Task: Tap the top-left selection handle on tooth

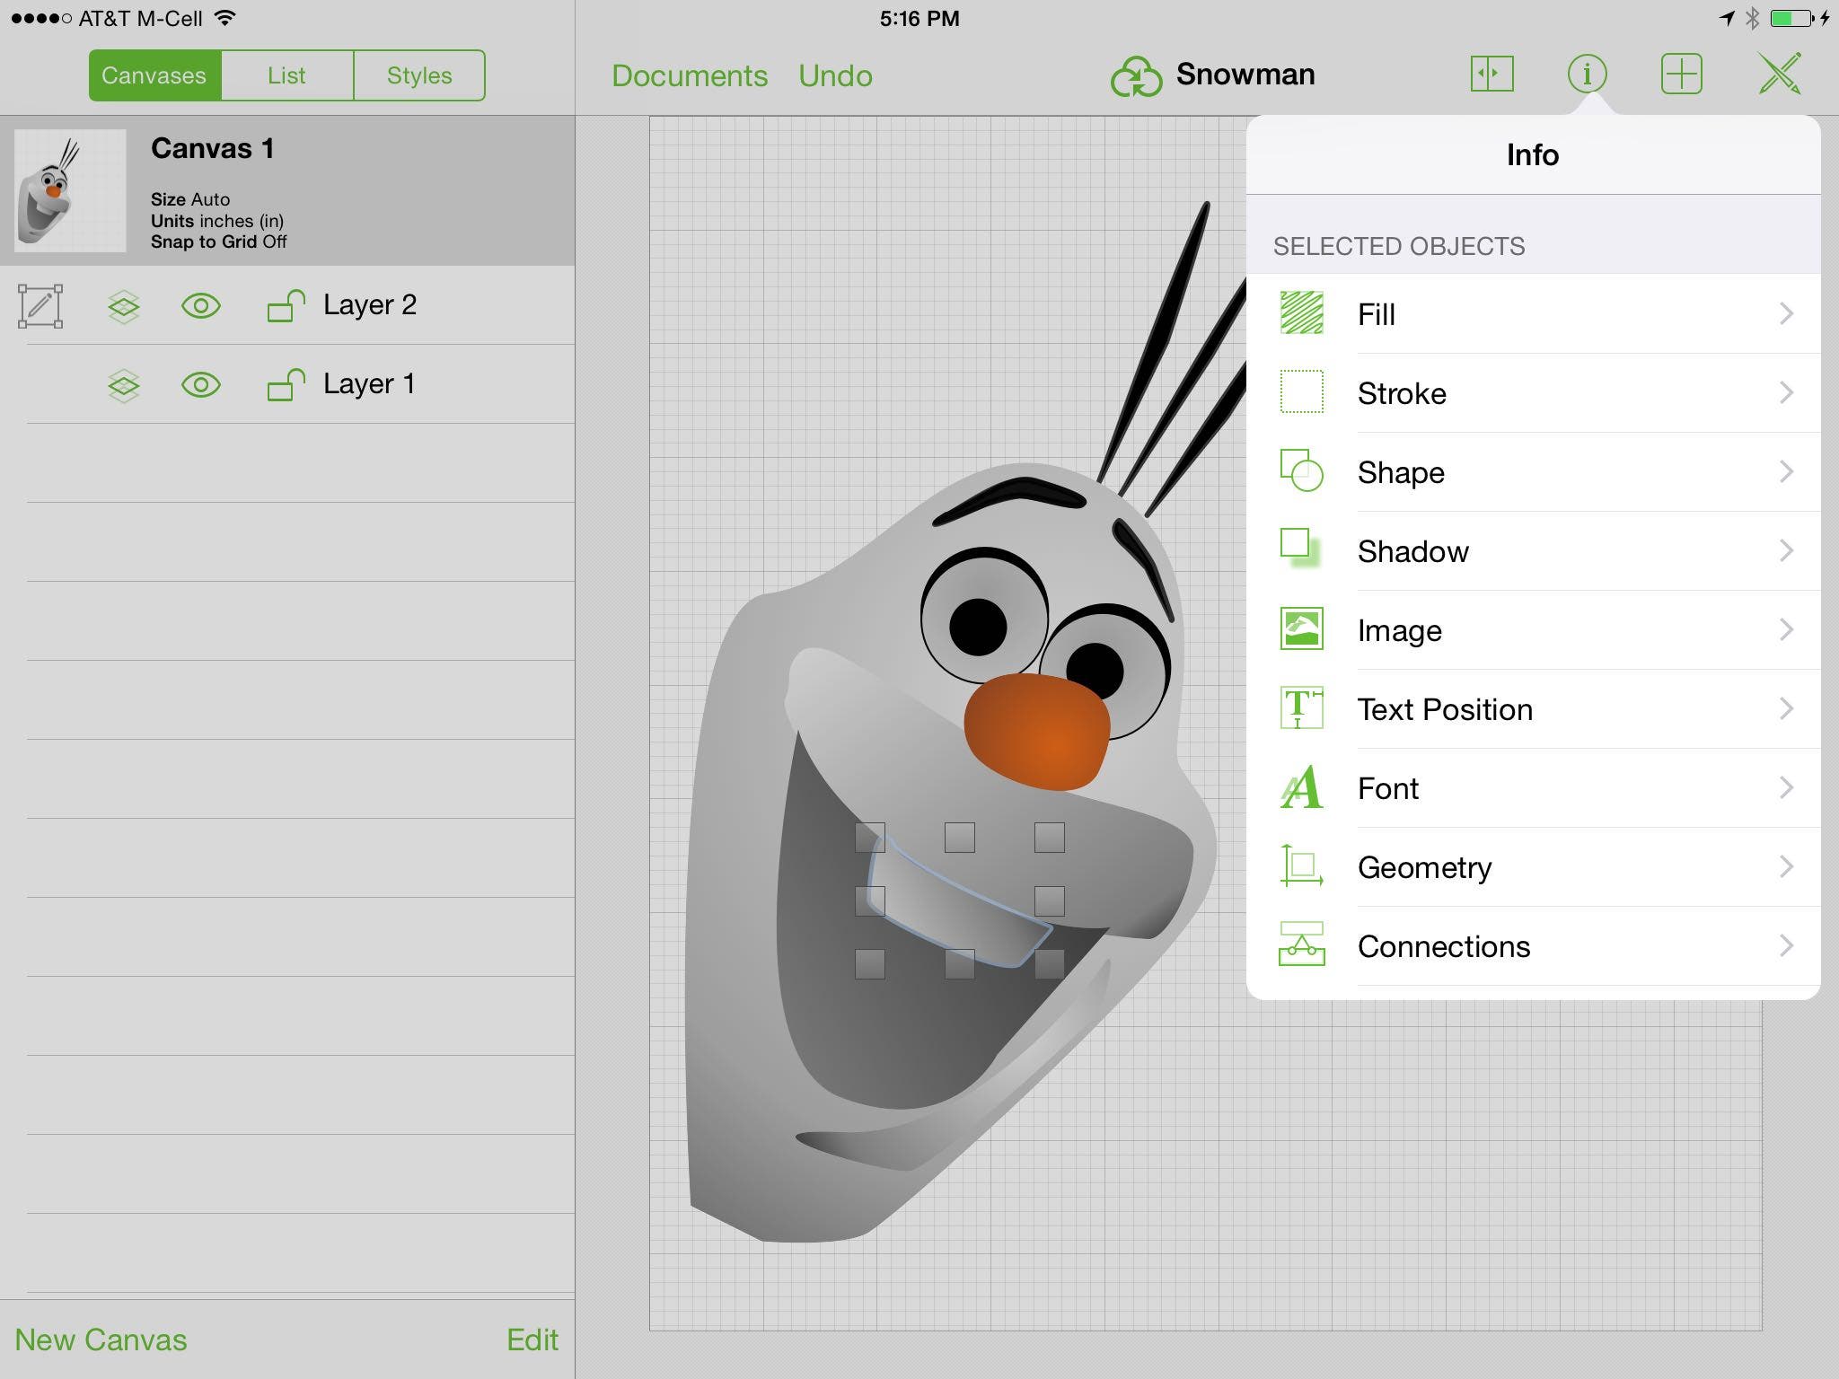Action: [x=869, y=838]
